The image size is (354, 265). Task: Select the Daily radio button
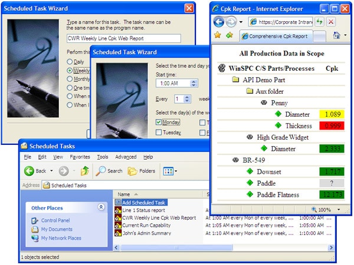pos(71,61)
